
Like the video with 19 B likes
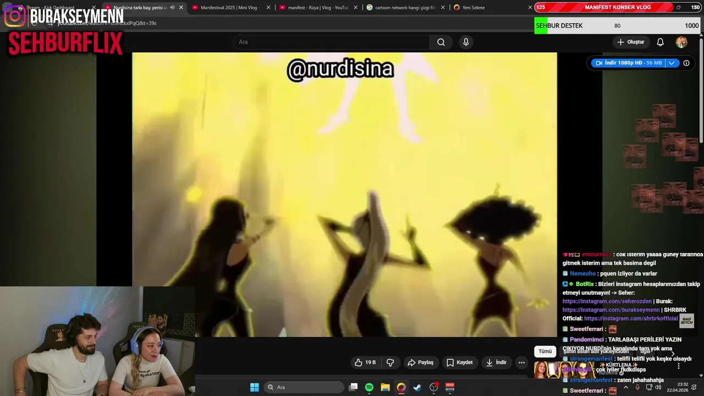(x=365, y=362)
